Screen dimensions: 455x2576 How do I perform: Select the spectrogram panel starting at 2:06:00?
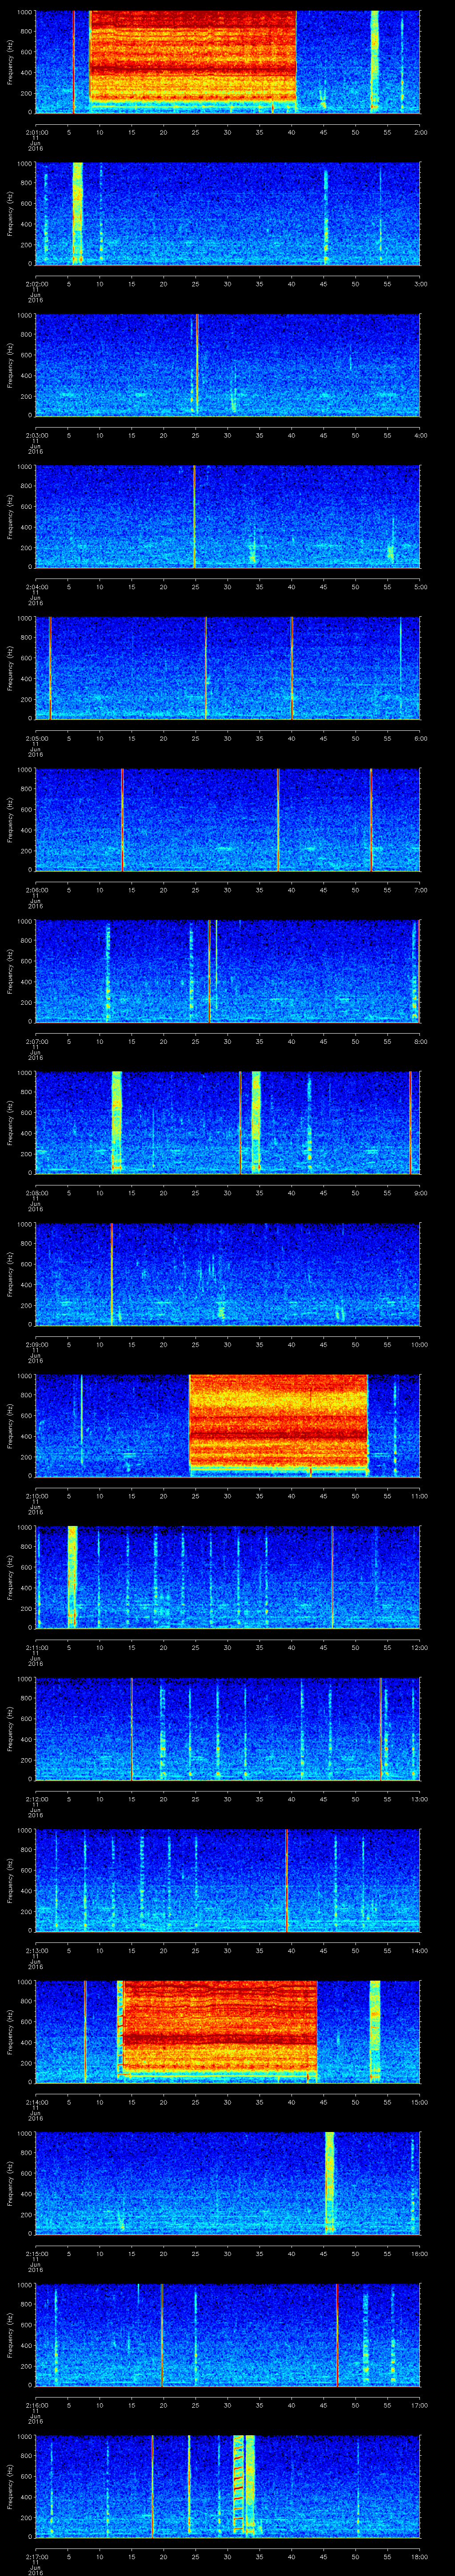tap(227, 819)
